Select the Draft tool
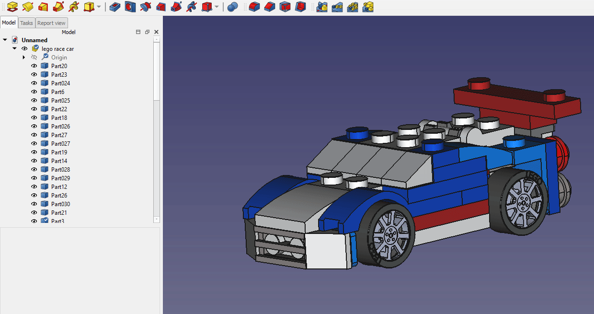 click(x=285, y=7)
